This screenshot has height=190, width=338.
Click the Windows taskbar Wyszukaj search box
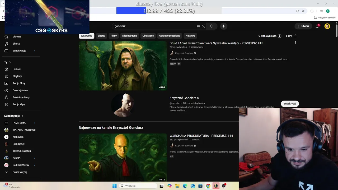(x=138, y=186)
